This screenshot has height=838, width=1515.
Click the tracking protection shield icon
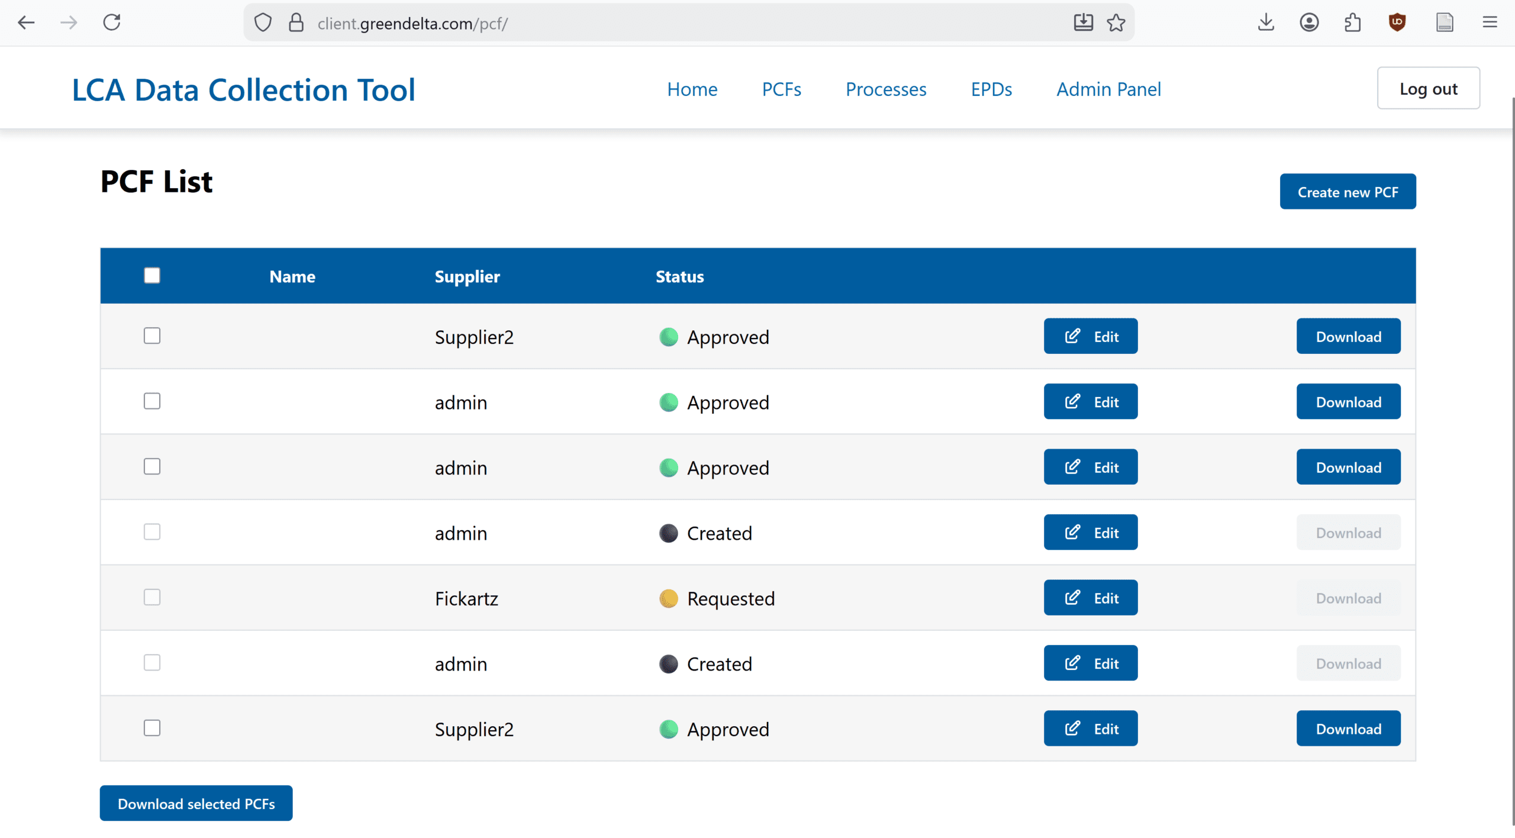click(263, 23)
